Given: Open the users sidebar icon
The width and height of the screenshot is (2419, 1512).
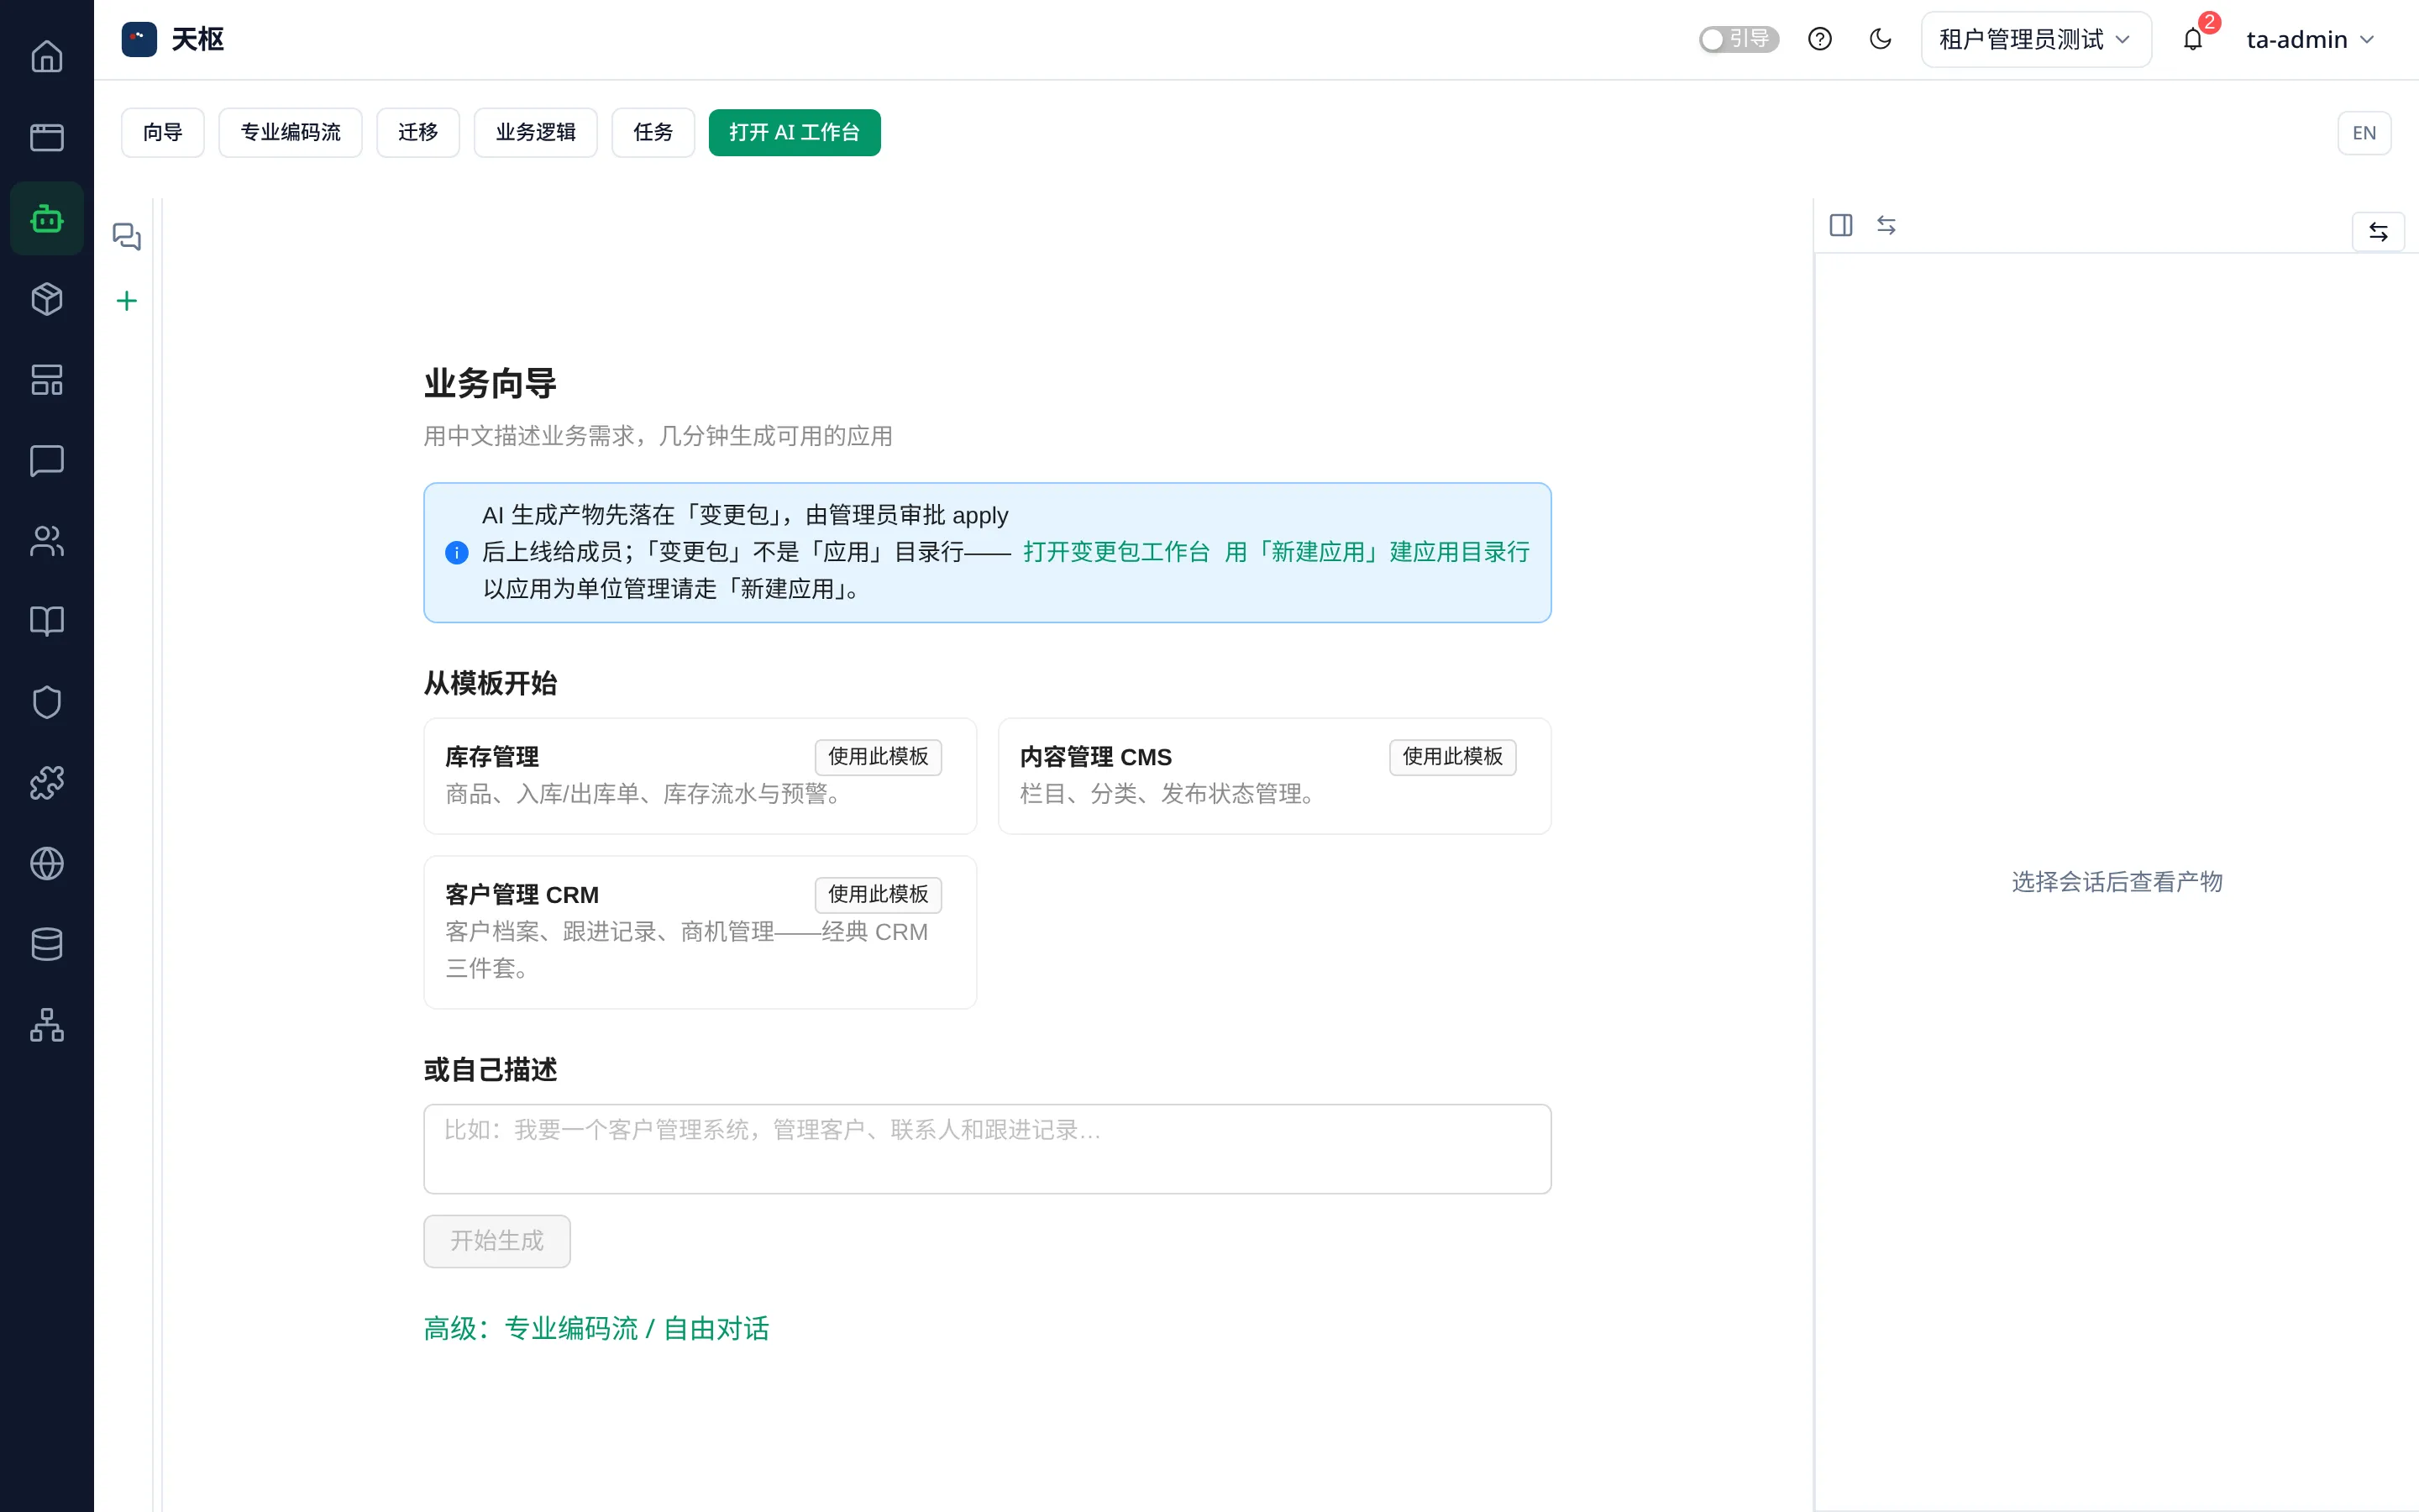Looking at the screenshot, I should (46, 541).
